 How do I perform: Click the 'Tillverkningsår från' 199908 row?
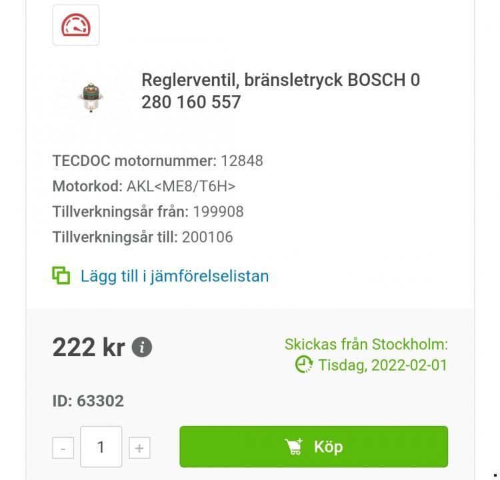pos(148,211)
